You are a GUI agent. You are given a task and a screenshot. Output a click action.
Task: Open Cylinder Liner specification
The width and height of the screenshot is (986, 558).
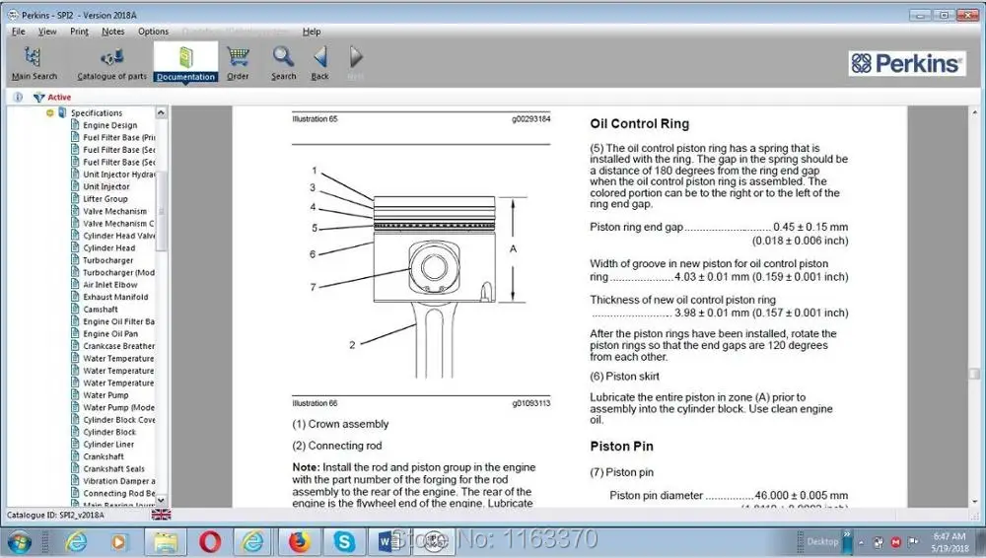point(108,445)
